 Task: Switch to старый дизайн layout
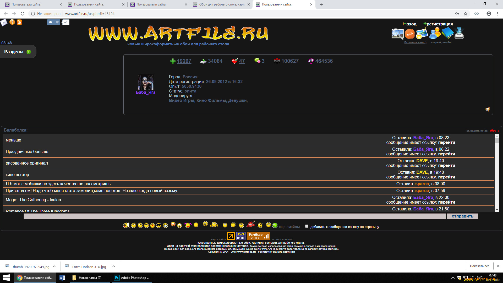(x=441, y=42)
